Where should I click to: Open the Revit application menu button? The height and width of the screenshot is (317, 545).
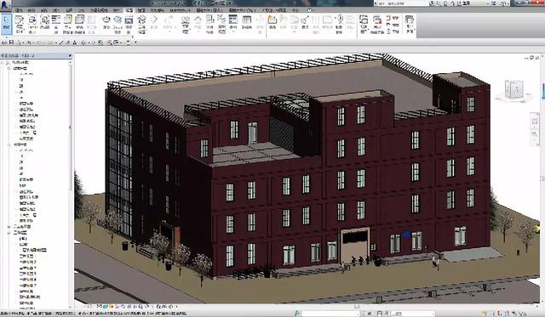click(6, 4)
